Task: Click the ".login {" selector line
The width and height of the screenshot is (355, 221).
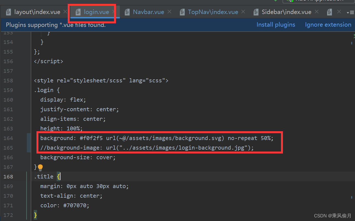Action: (47, 90)
